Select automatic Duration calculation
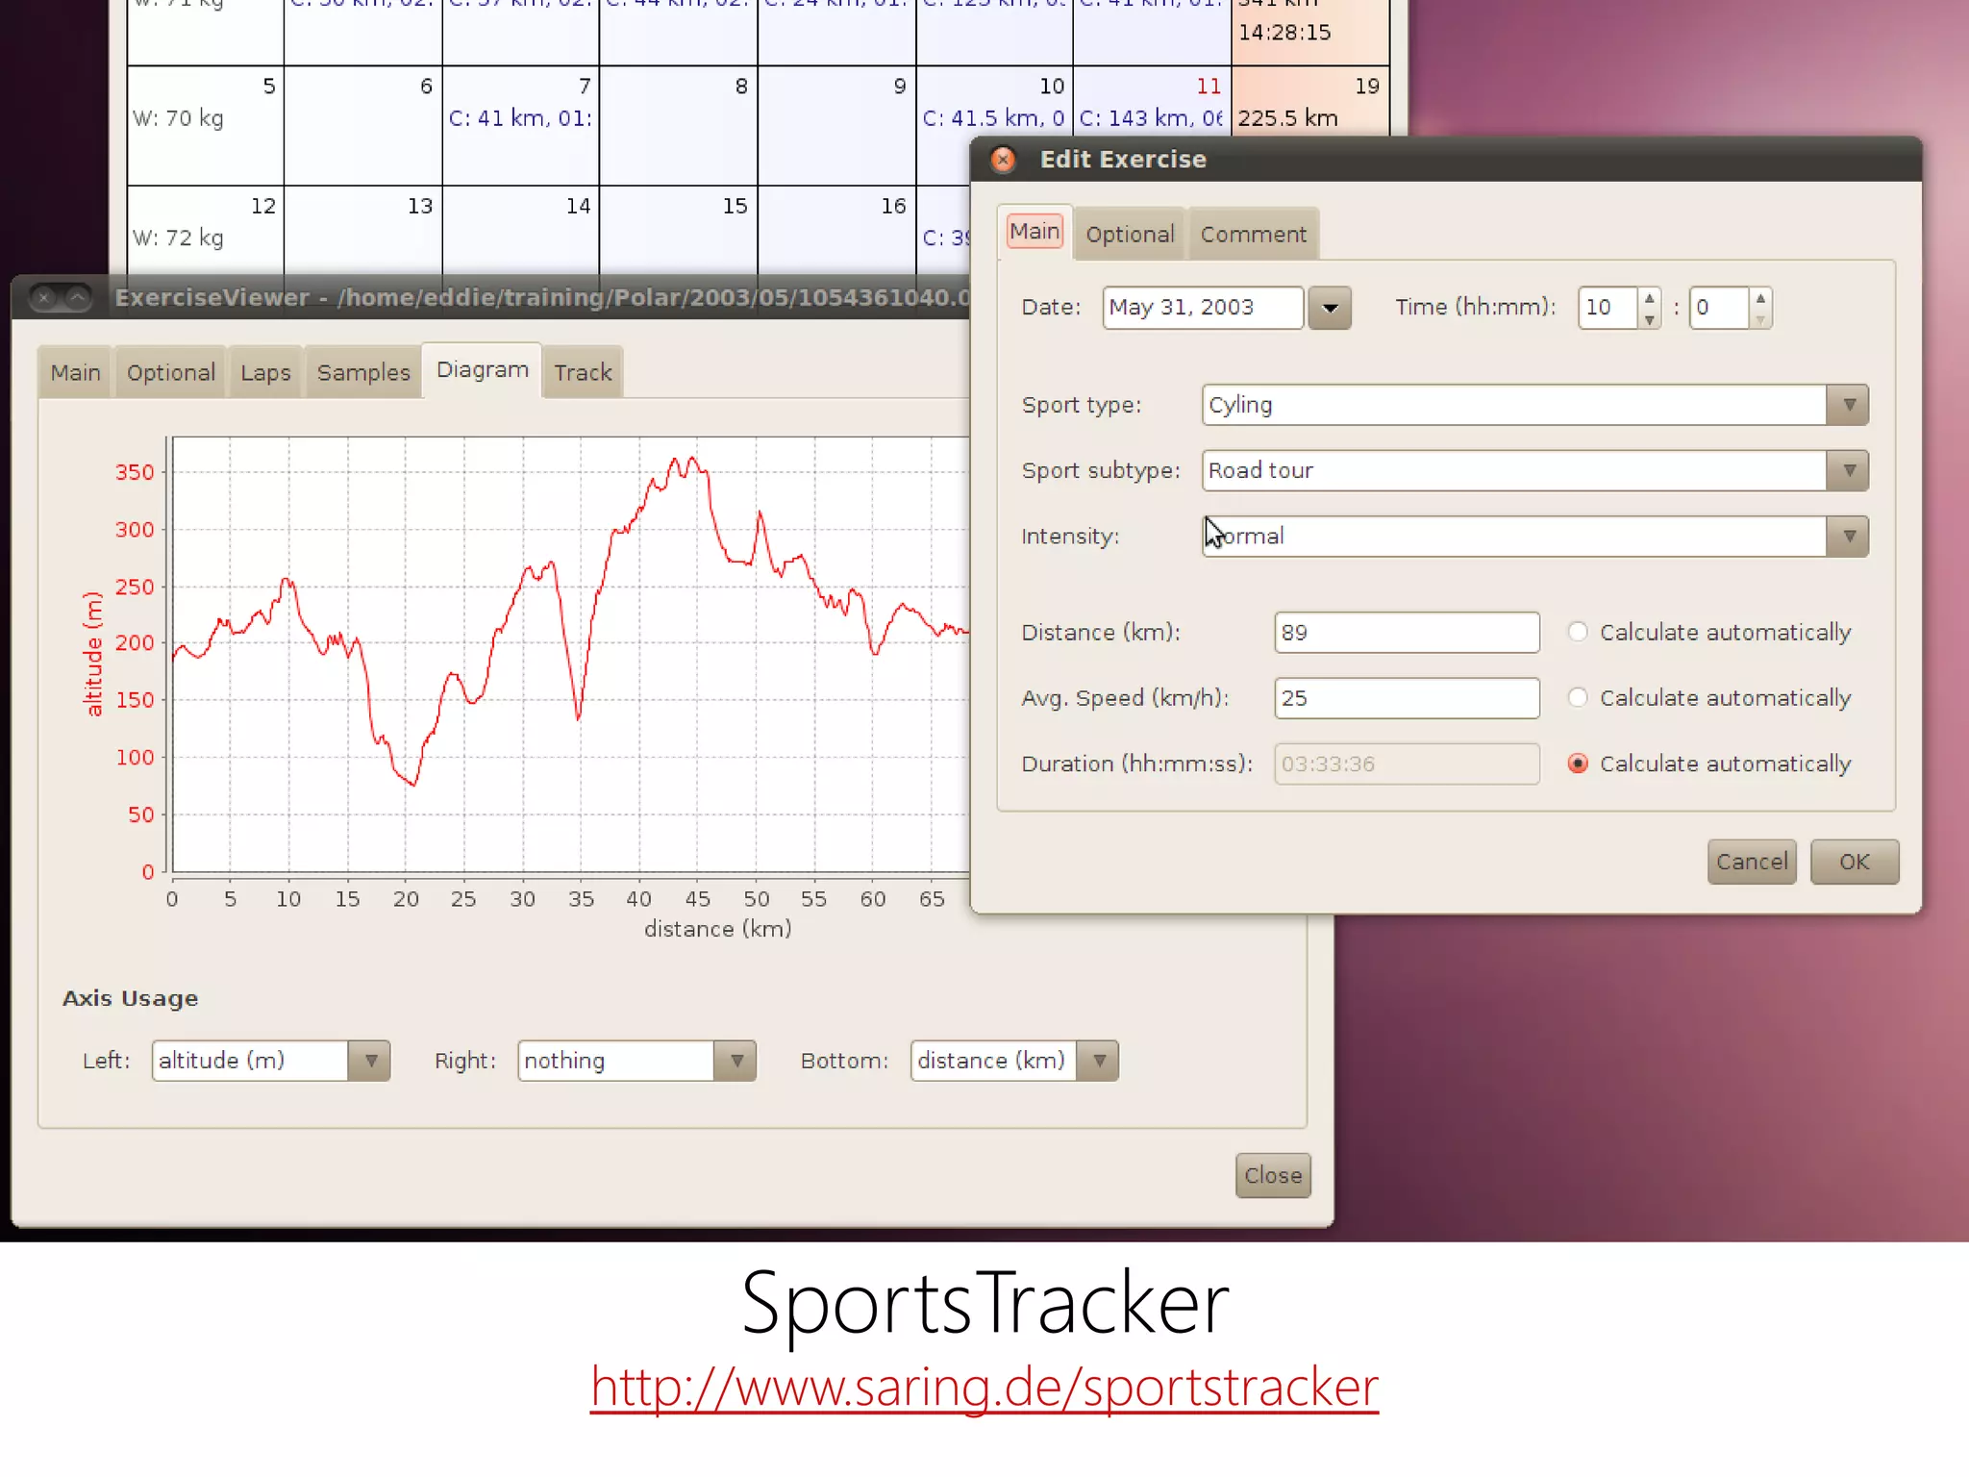The width and height of the screenshot is (1969, 1477). point(1578,764)
